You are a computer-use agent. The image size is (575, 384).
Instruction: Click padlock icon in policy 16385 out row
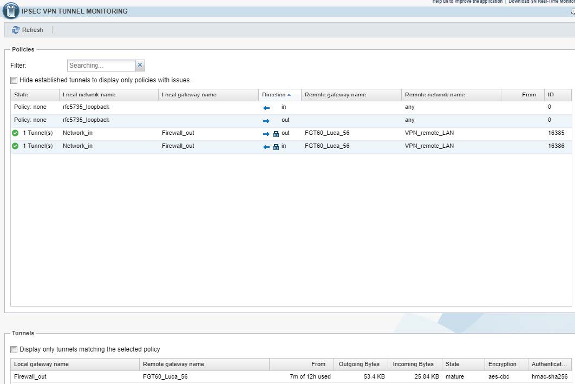click(276, 134)
